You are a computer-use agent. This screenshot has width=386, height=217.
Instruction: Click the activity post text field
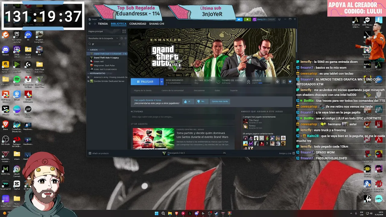(182, 117)
